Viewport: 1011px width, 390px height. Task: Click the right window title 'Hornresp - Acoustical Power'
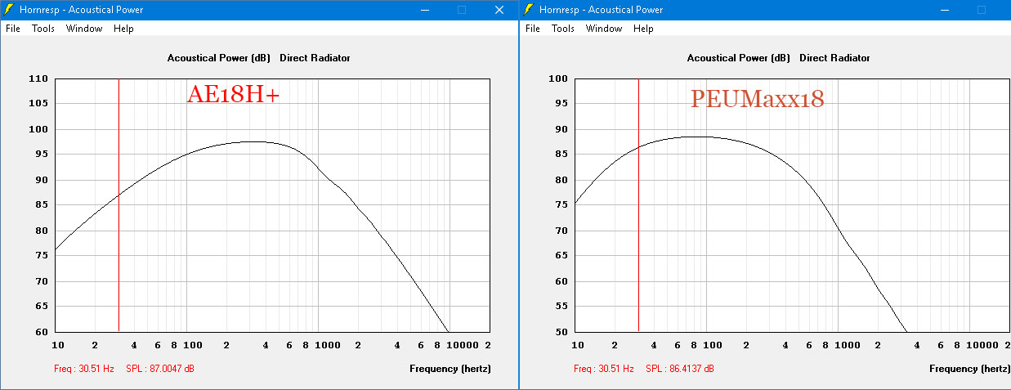coord(600,10)
